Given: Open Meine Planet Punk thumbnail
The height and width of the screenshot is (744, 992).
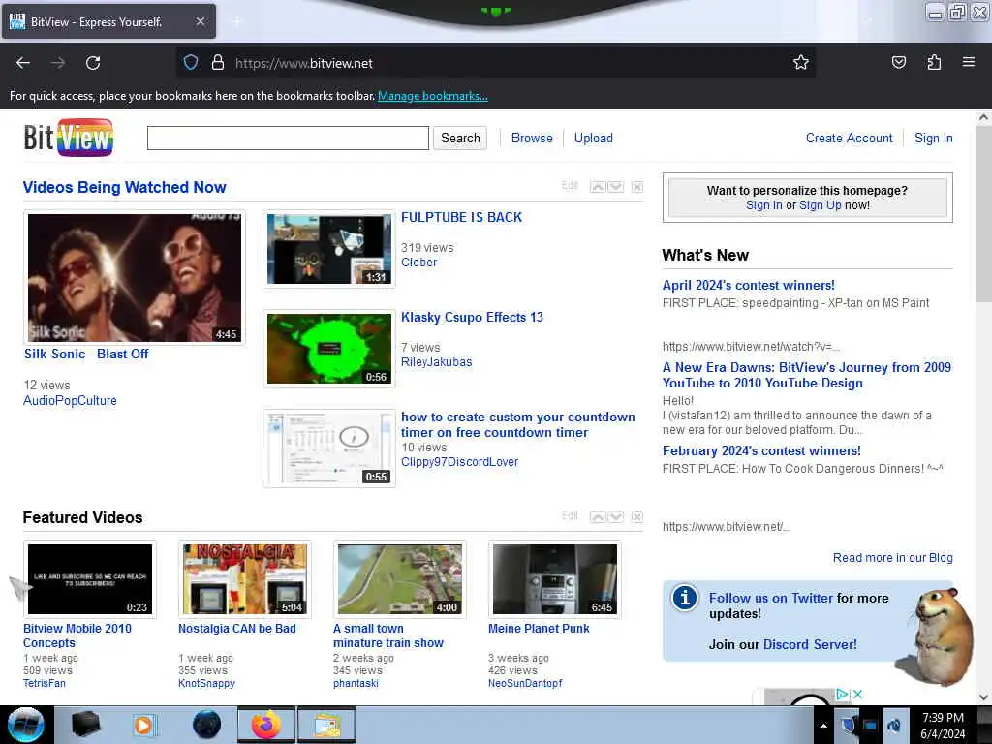Looking at the screenshot, I should pyautogui.click(x=555, y=579).
